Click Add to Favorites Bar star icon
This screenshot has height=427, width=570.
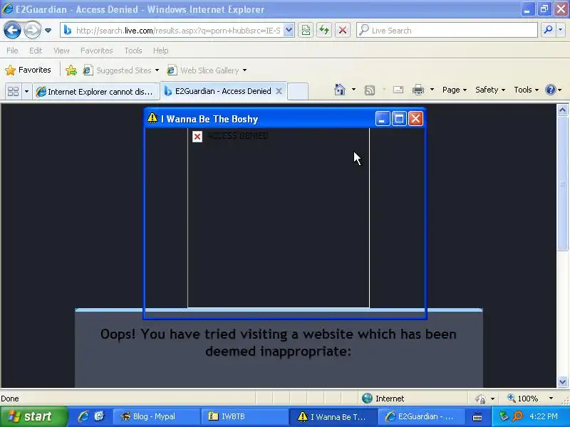pyautogui.click(x=71, y=70)
